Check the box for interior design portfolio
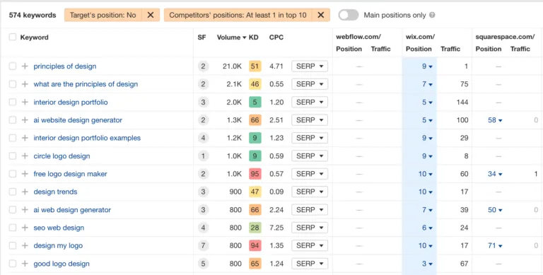Viewport: 543px width, 275px height. (x=13, y=103)
